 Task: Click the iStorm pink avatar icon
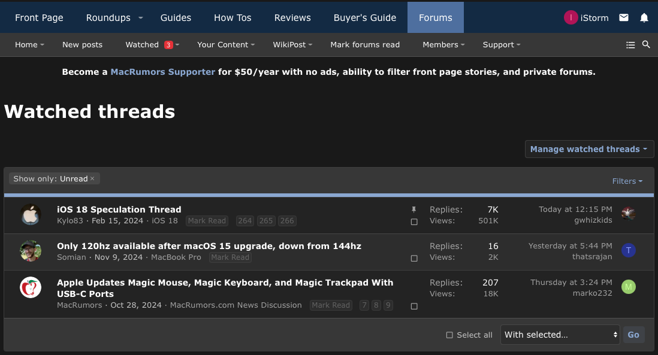coord(571,17)
